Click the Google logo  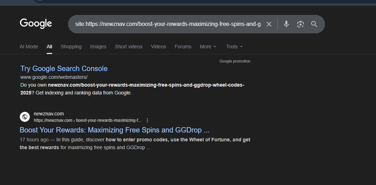click(x=36, y=23)
